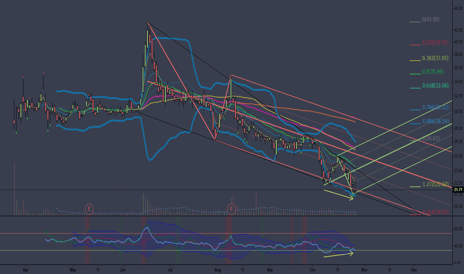Click the 16 date label after Oct
This screenshot has height=274, width=464.
pos(338,270)
